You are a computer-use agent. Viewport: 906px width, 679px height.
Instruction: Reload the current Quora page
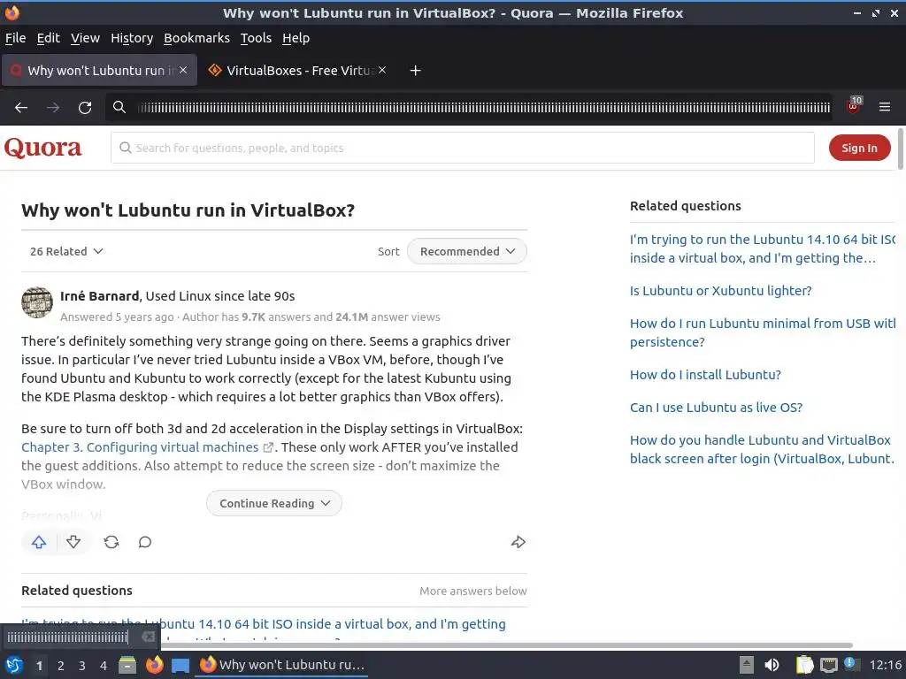85,107
